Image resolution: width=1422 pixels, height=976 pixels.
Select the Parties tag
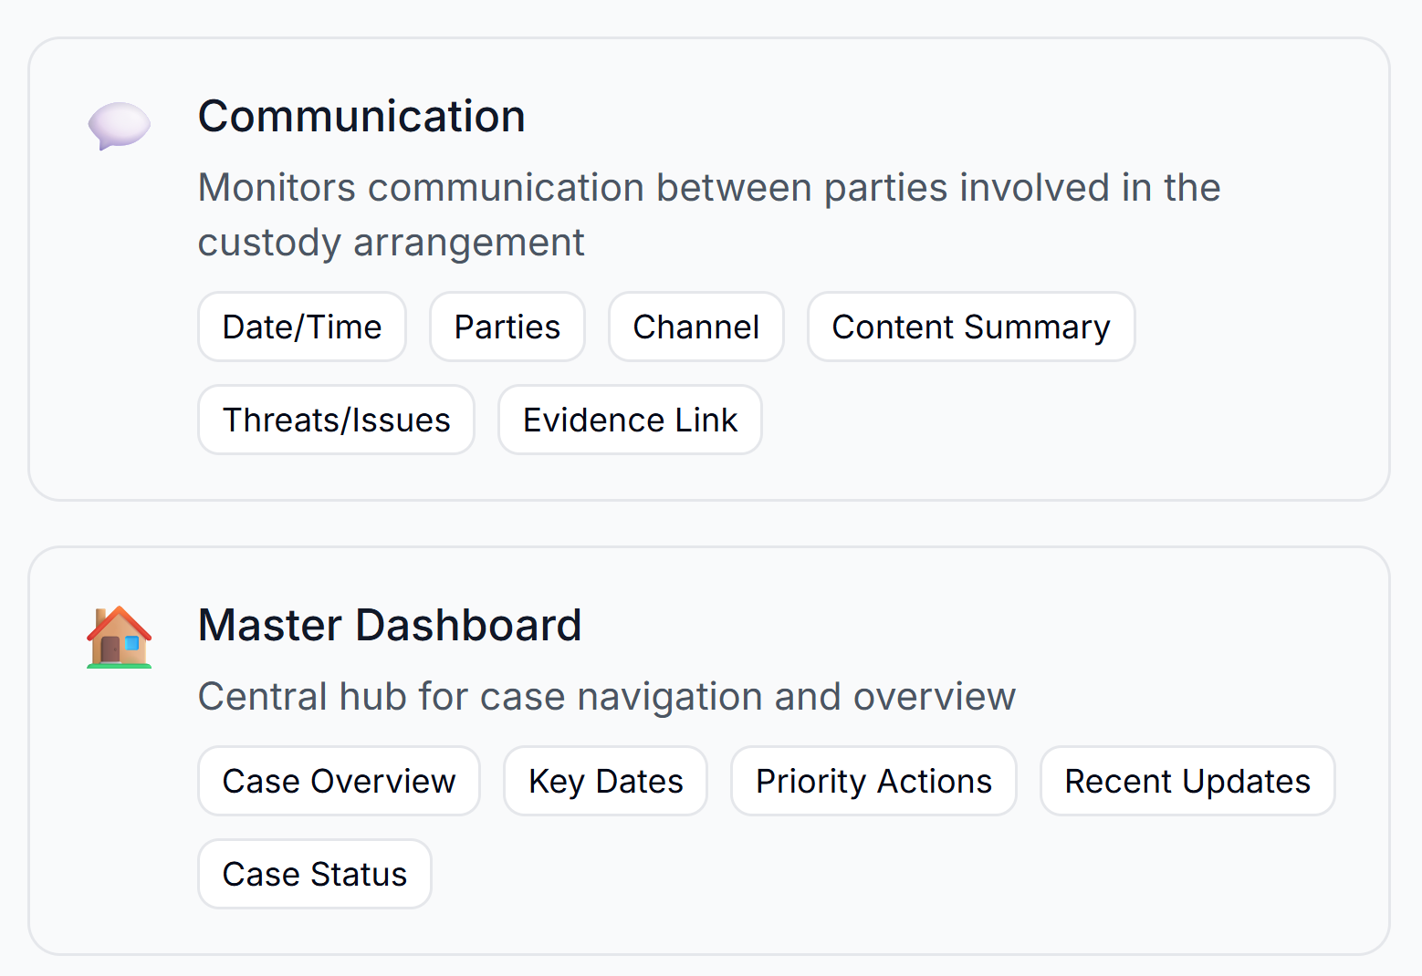tap(507, 327)
